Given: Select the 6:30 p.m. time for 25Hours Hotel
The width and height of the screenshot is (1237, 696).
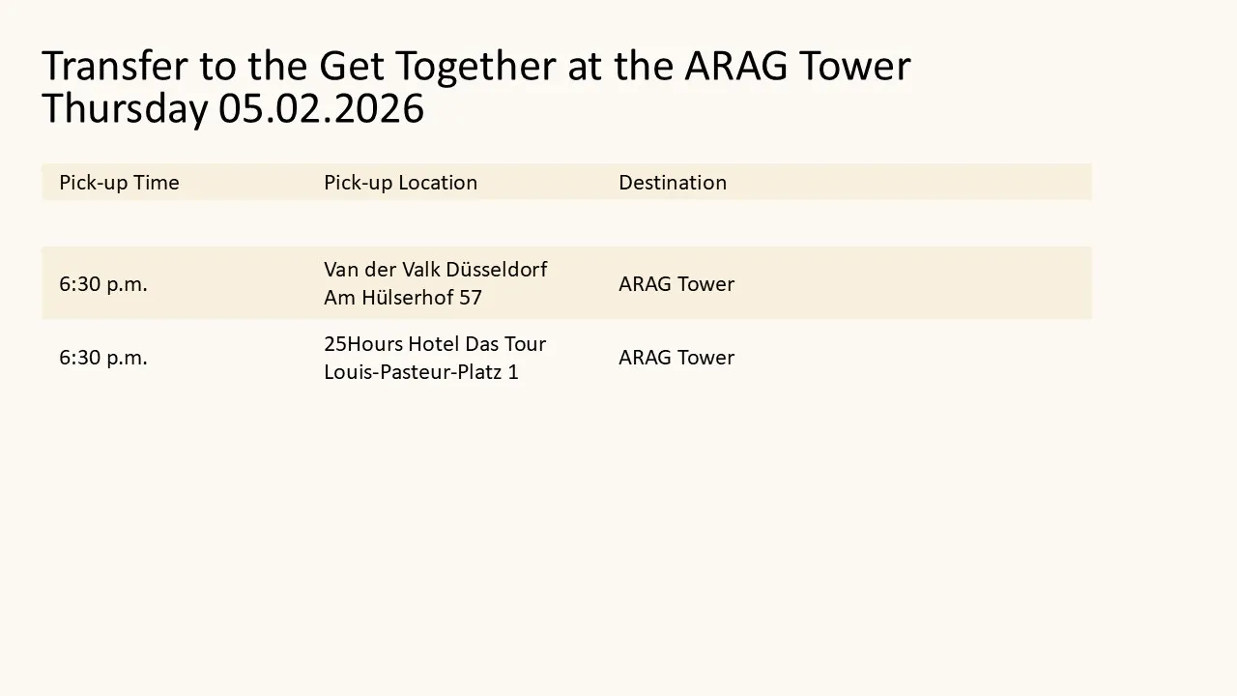Looking at the screenshot, I should [x=103, y=358].
